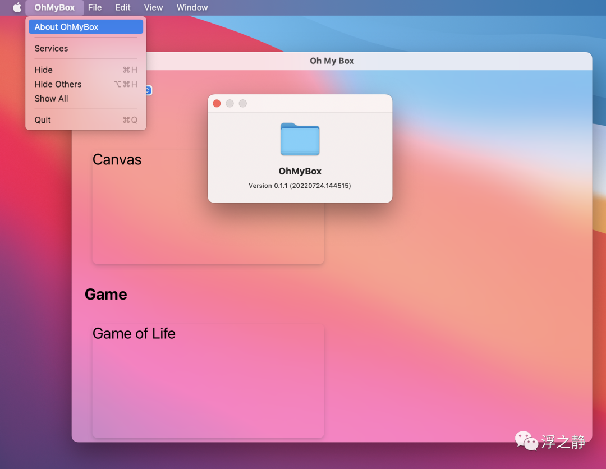Click the Game section heading
Image resolution: width=606 pixels, height=469 pixels.
[106, 295]
